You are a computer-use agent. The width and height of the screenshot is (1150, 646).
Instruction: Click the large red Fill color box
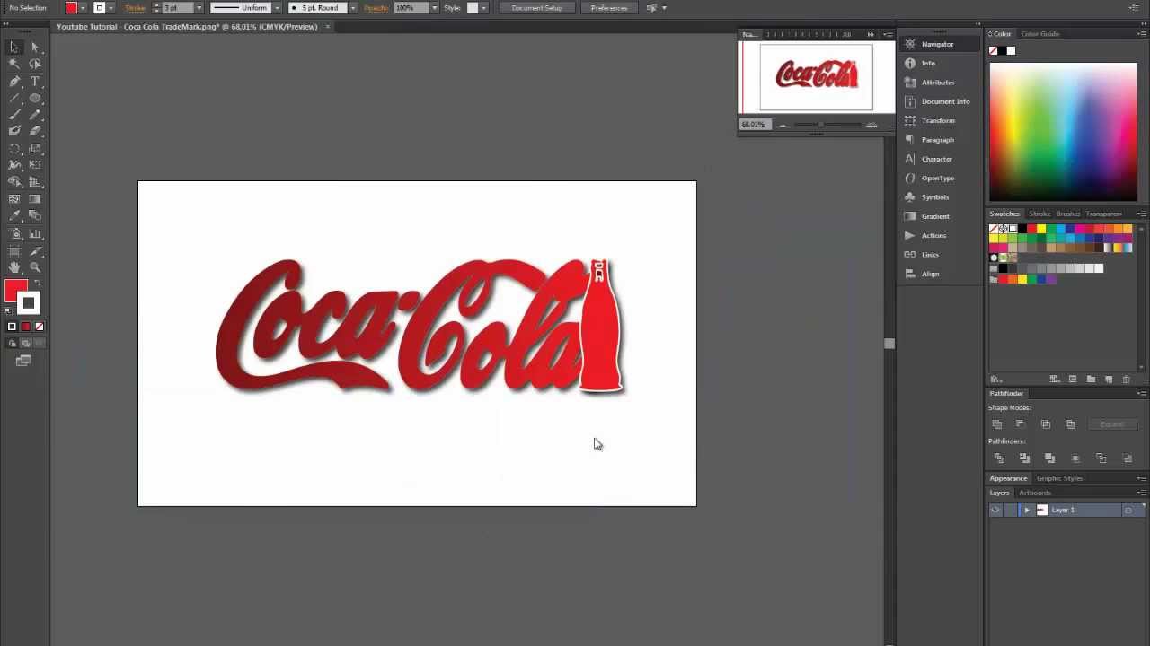coord(15,291)
